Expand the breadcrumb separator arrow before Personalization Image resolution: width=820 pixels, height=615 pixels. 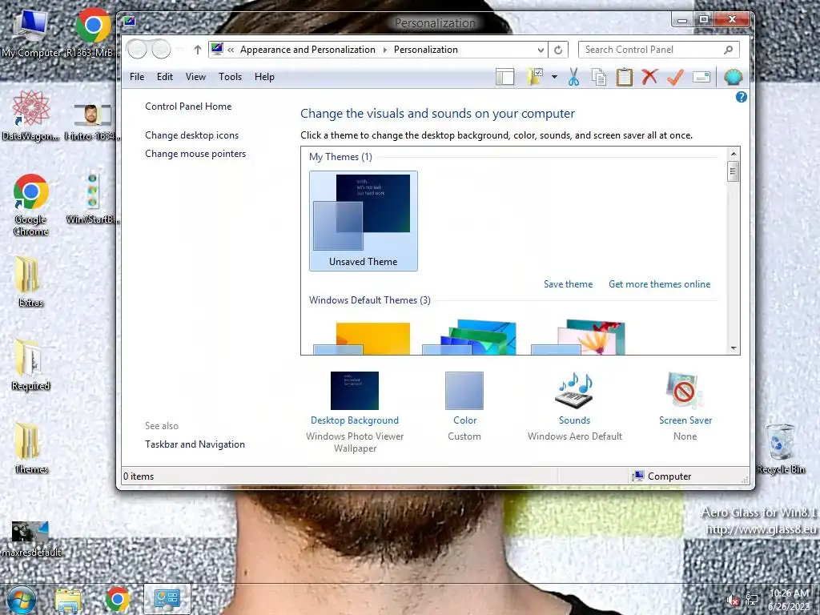click(385, 50)
